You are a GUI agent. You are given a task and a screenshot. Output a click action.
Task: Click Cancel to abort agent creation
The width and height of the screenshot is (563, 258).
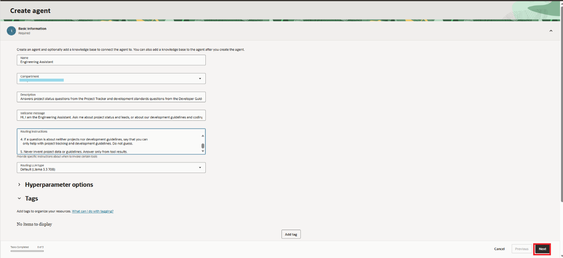tap(500, 249)
